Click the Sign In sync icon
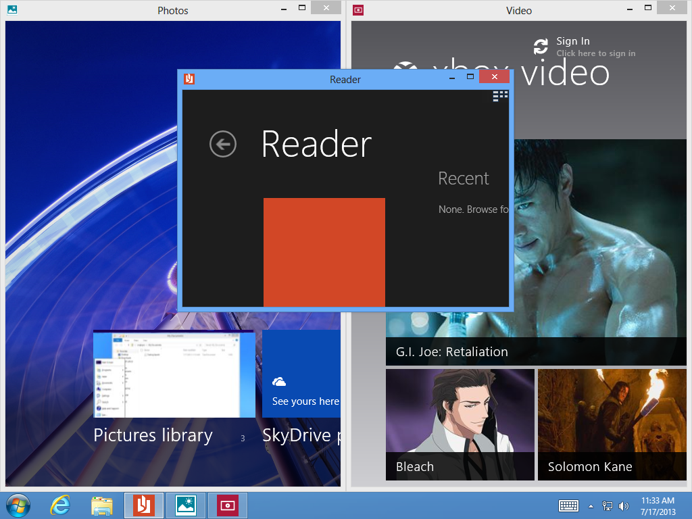The width and height of the screenshot is (692, 519). (x=541, y=47)
